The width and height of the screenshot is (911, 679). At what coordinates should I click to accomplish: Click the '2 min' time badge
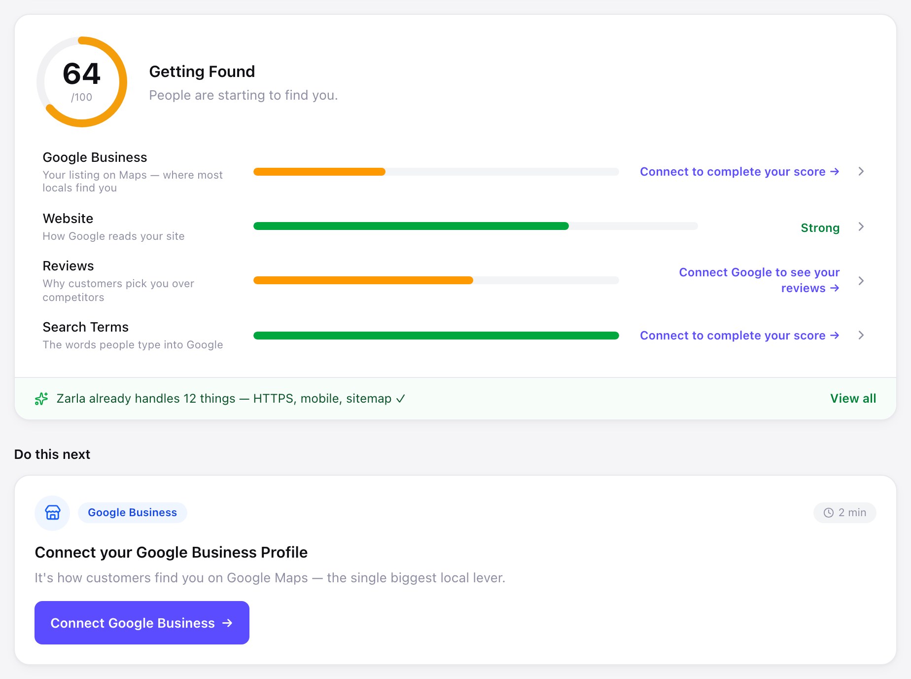click(844, 513)
